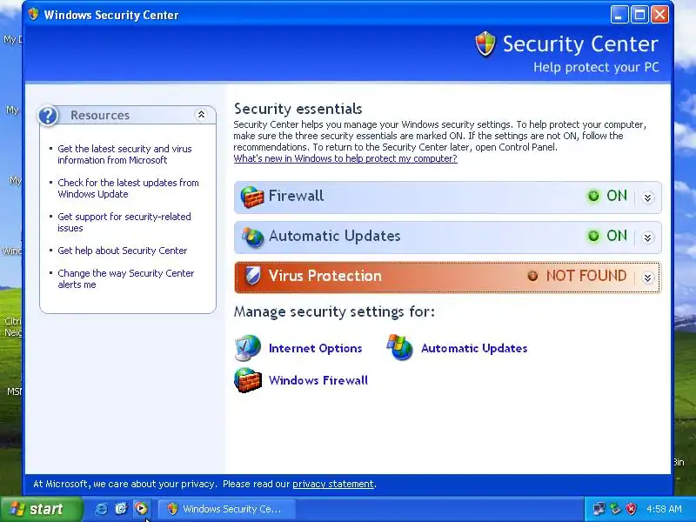Click the Automatic Updates Windows logo icon below
This screenshot has width=696, height=522.
point(400,347)
